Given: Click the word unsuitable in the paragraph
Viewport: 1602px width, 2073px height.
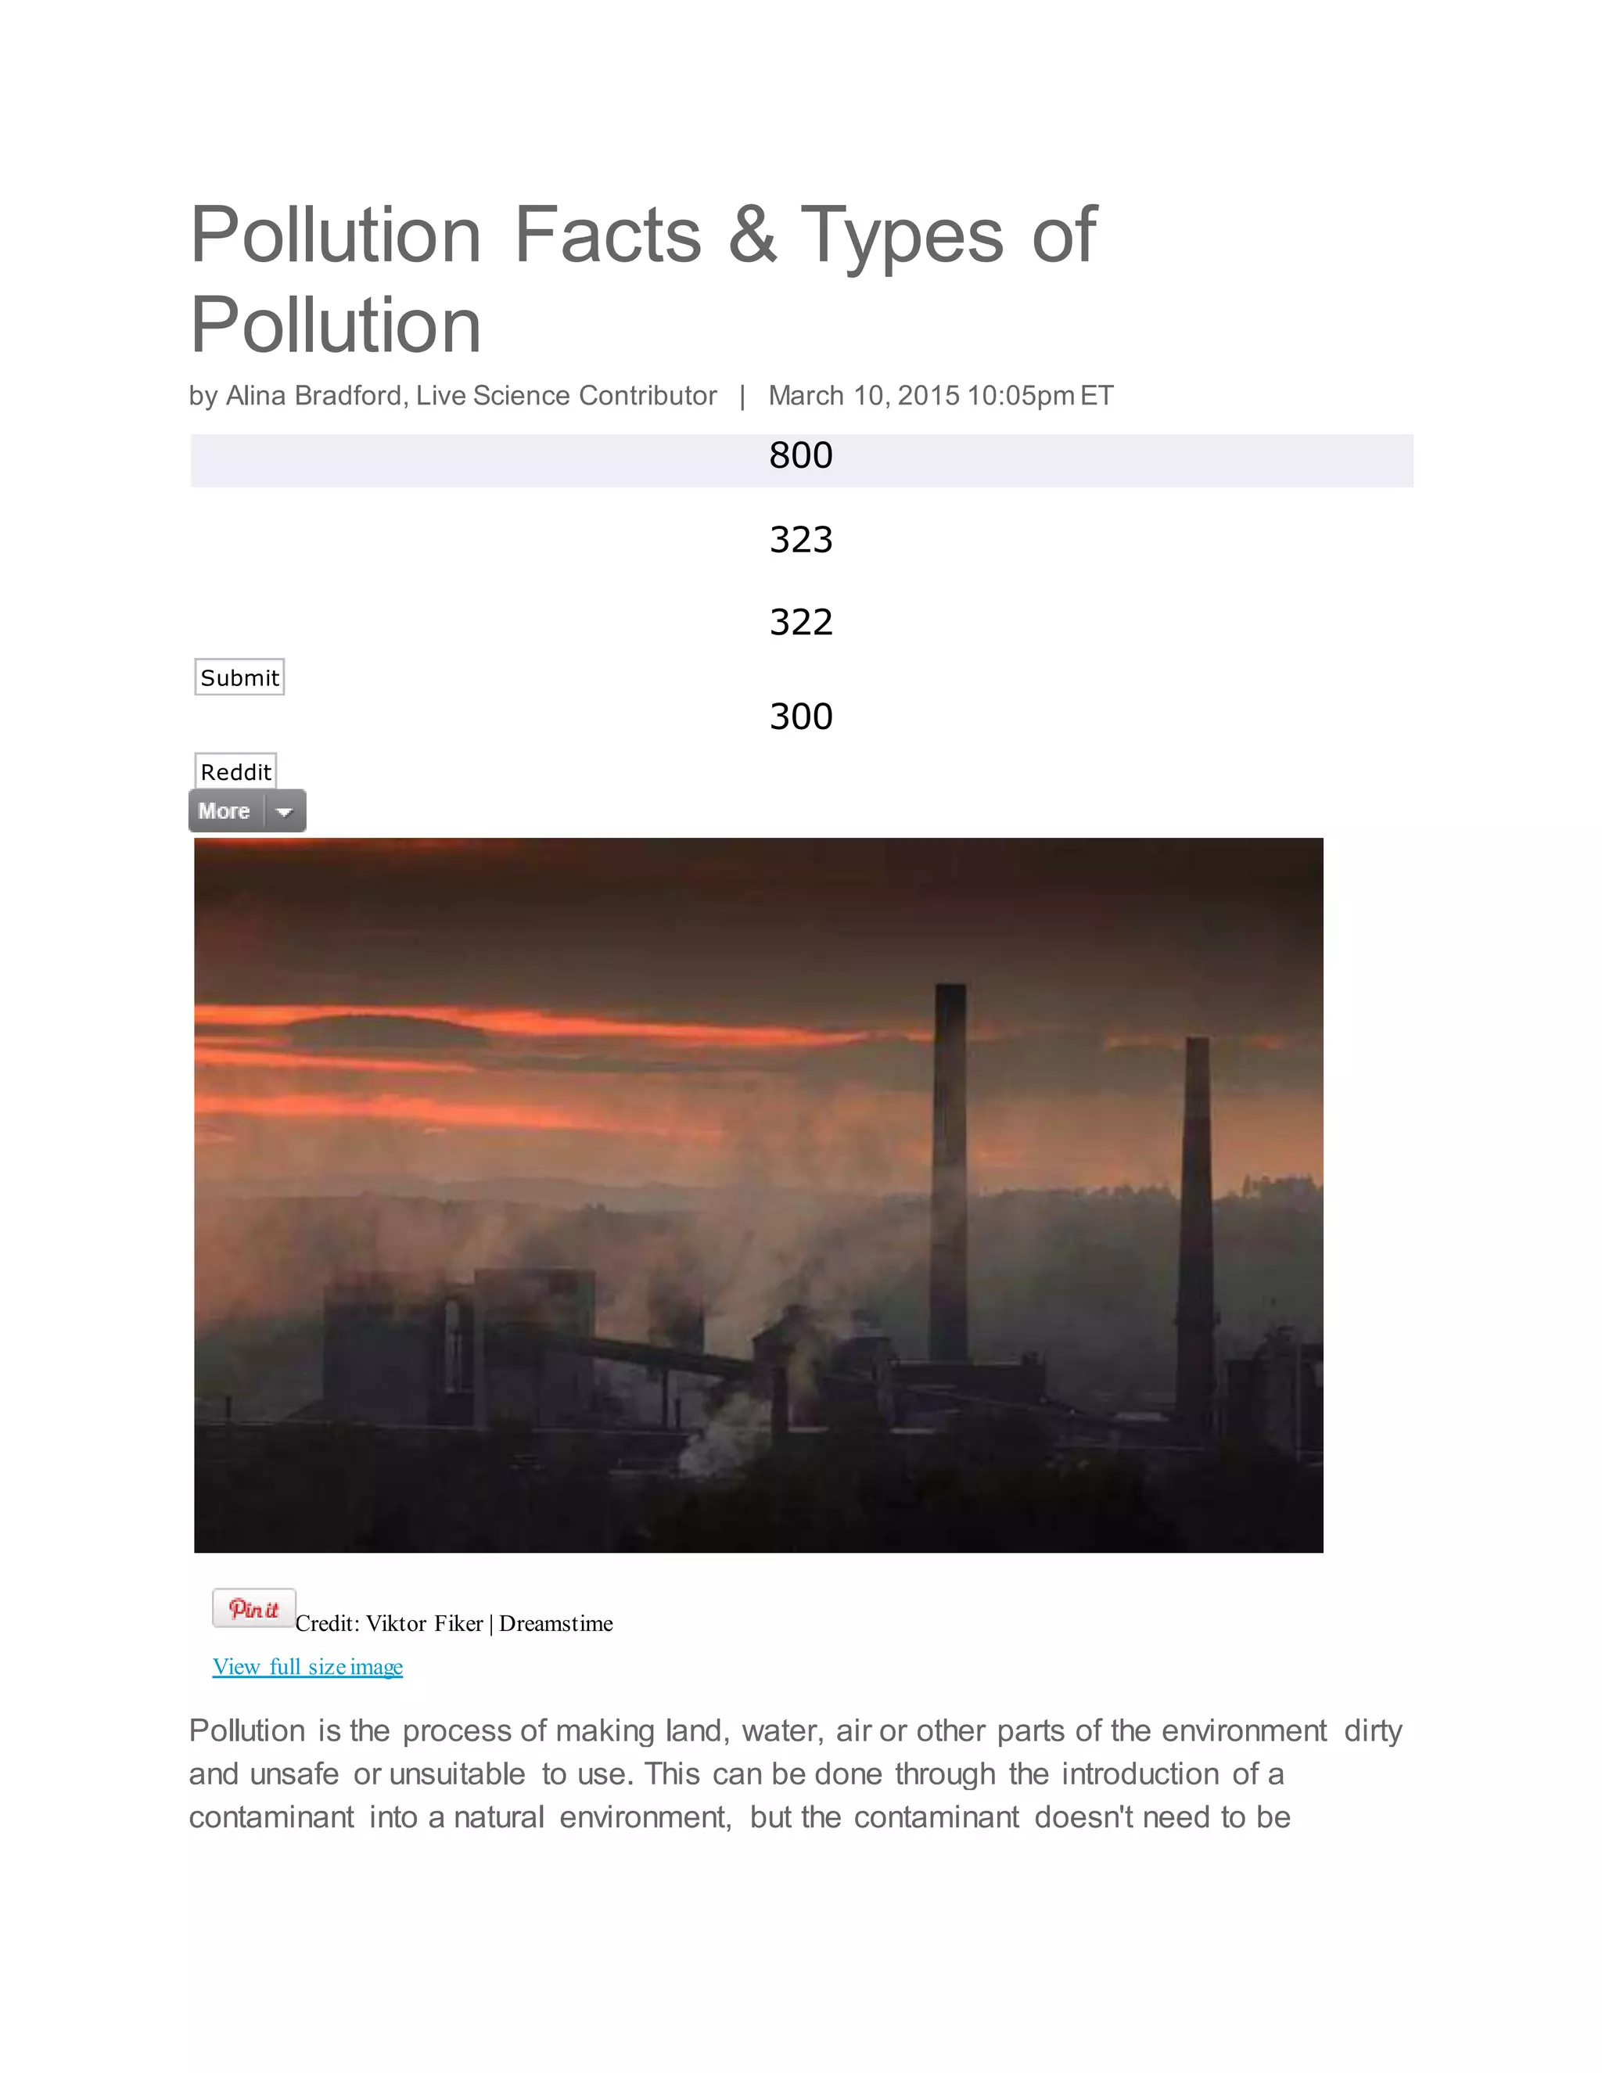Looking at the screenshot, I should (x=457, y=1775).
